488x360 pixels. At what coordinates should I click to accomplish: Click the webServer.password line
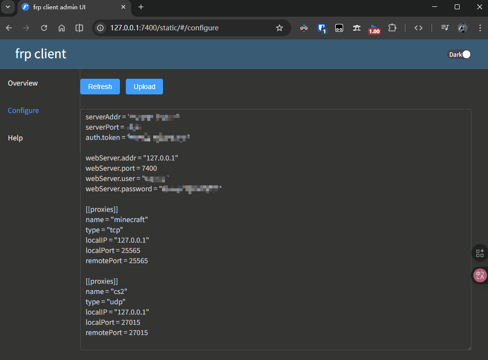(x=153, y=189)
